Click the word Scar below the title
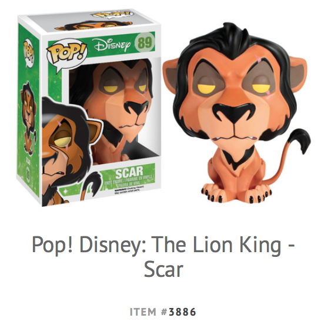Screen dimensions: 321x328 click(163, 269)
